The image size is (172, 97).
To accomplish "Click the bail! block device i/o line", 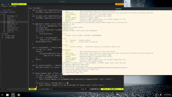I will (x=76, y=79).
